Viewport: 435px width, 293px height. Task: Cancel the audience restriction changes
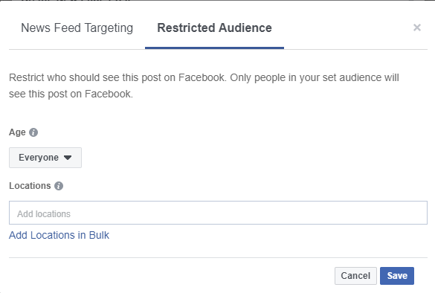(x=355, y=276)
